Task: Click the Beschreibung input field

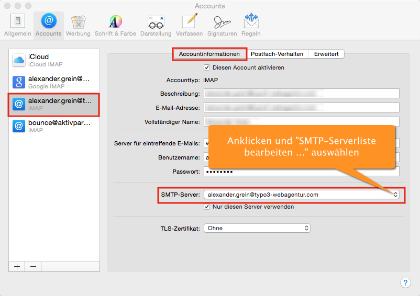Action: [x=302, y=94]
